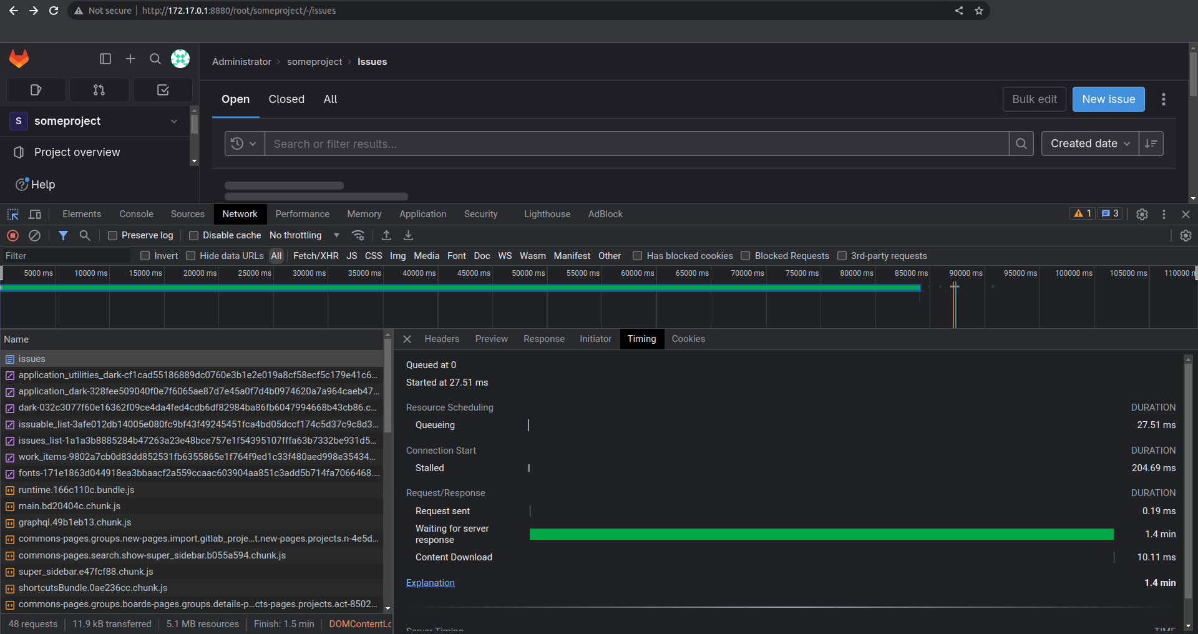Toggle the network filter funnel icon
1198x634 pixels.
click(x=63, y=235)
